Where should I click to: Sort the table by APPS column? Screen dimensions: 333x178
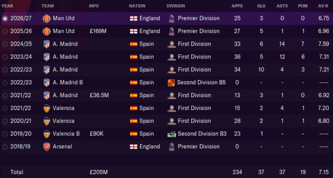pos(237,6)
